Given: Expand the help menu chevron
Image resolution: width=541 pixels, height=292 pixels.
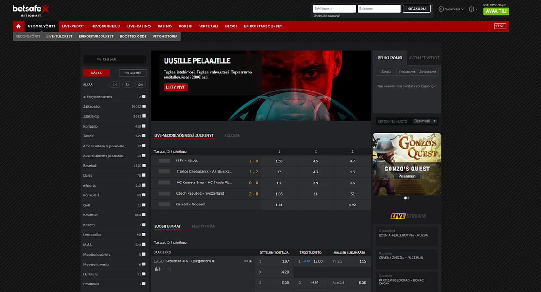Looking at the screenshot, I should pos(476,9).
